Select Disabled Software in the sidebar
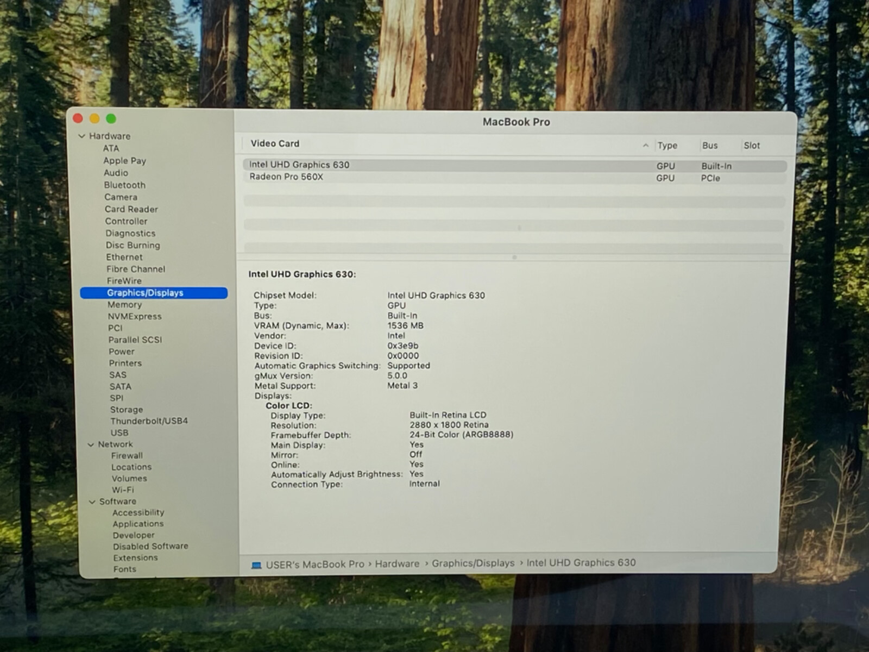Image resolution: width=869 pixels, height=652 pixels. [150, 547]
